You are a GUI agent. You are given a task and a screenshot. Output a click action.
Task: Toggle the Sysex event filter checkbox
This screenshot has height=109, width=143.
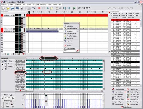coord(127,15)
